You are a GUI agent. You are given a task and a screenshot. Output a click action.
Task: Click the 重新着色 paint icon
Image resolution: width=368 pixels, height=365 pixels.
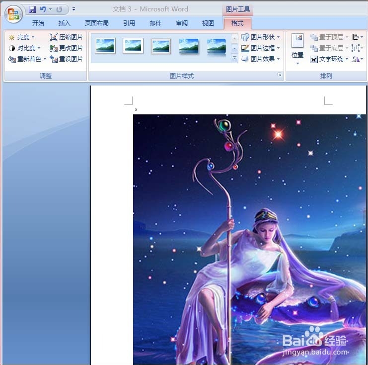click(x=12, y=59)
